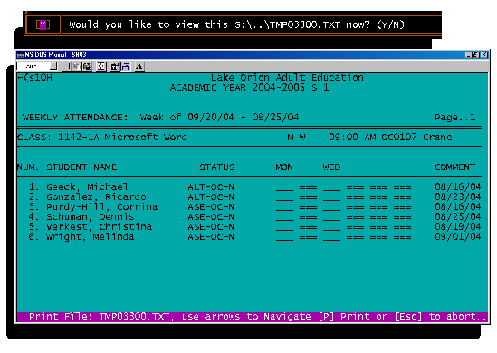Image resolution: width=497 pixels, height=353 pixels.
Task: Click 'Week of 09/20/04 - 09/25/04' text
Action: point(219,118)
